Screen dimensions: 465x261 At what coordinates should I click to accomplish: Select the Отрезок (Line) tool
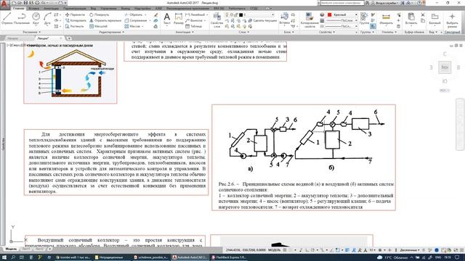(7, 19)
